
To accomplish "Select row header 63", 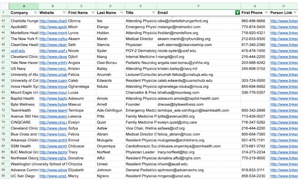I will coord(5,92).
